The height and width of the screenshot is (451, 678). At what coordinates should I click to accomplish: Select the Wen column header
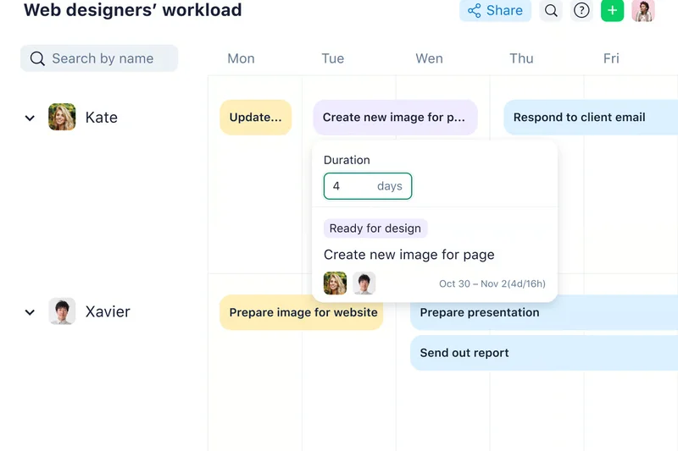[429, 58]
